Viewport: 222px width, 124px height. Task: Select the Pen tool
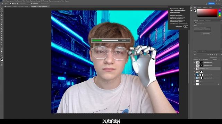(x=2, y=42)
